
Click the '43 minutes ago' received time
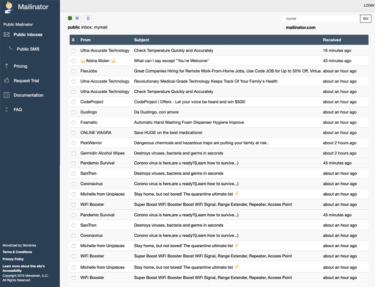[337, 61]
